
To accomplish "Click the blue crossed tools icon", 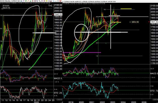I will (x=54, y=1).
